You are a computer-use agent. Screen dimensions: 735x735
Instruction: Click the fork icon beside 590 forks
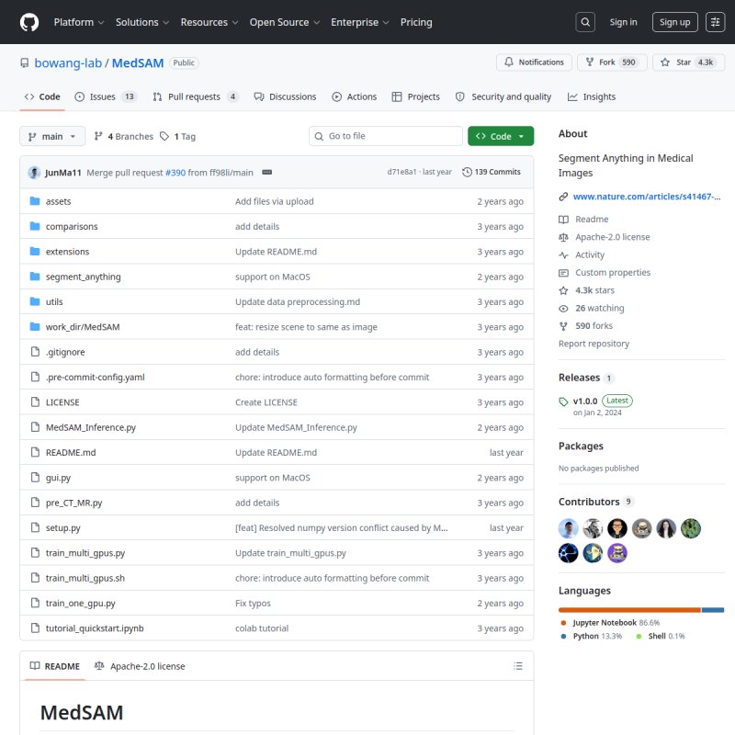(563, 326)
